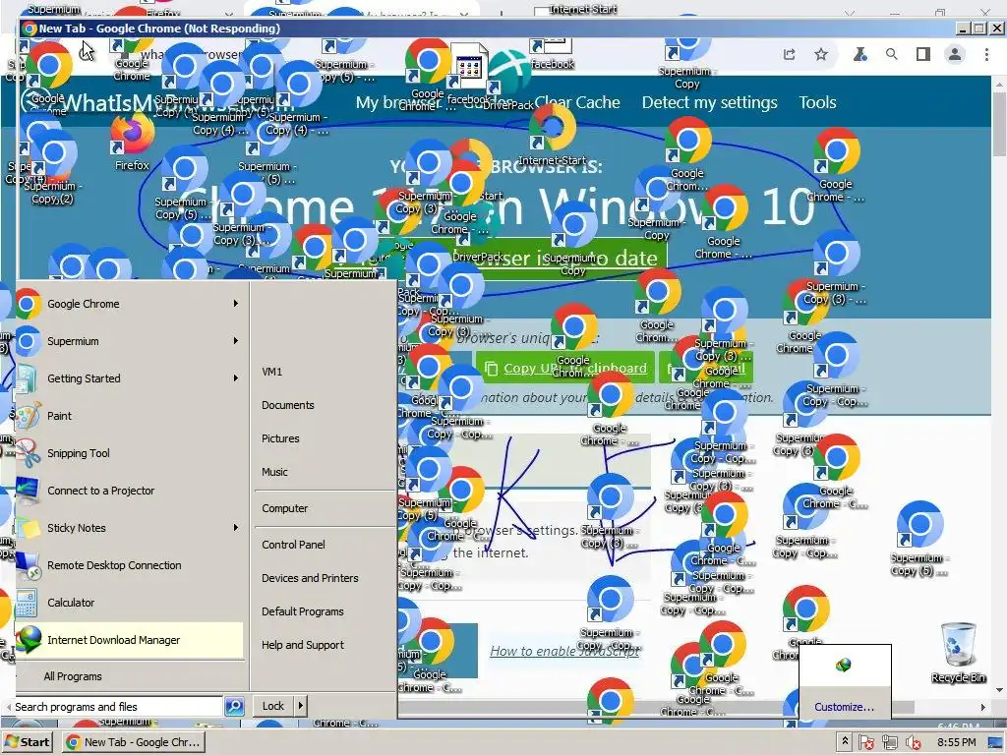Click the How to enable JavaScript link

[564, 651]
